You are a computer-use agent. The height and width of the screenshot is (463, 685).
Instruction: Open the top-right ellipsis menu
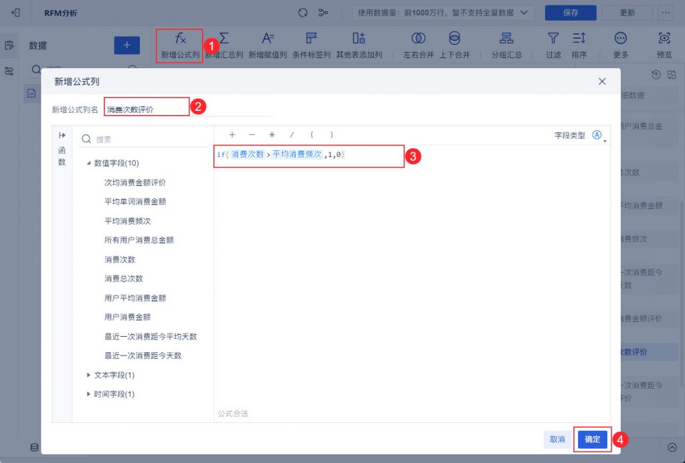[x=666, y=13]
